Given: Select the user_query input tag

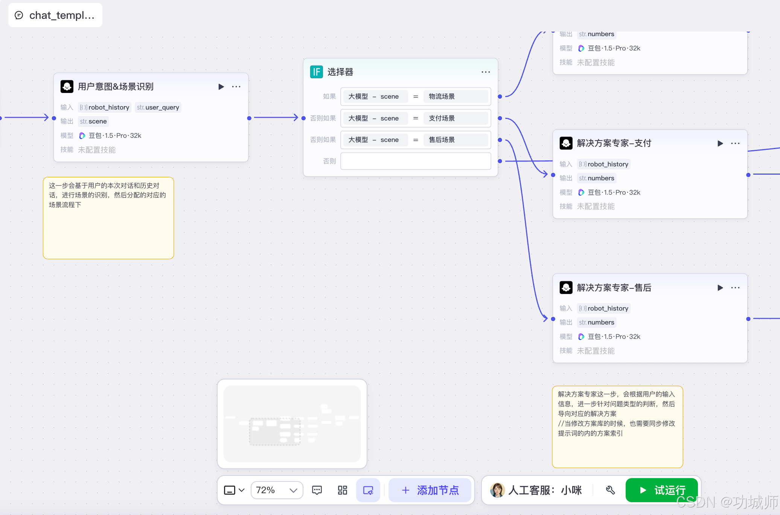Looking at the screenshot, I should [158, 107].
